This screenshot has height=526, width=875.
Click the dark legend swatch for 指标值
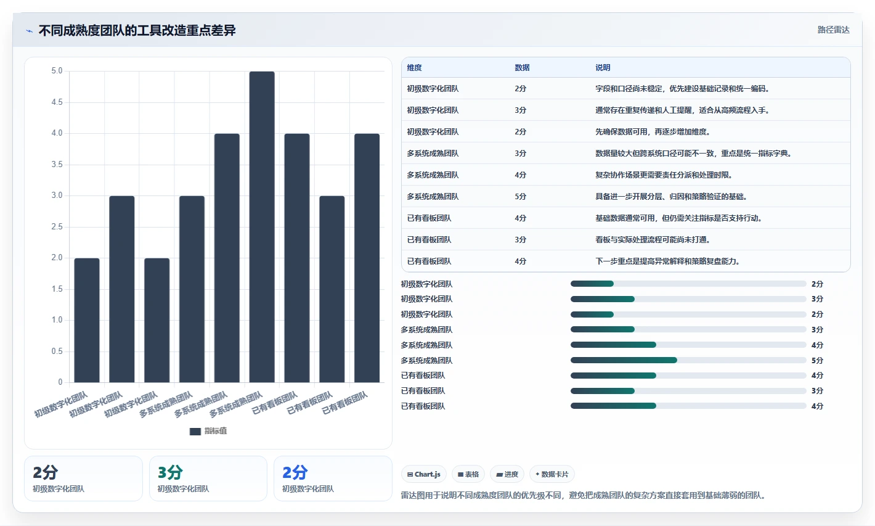pos(195,431)
